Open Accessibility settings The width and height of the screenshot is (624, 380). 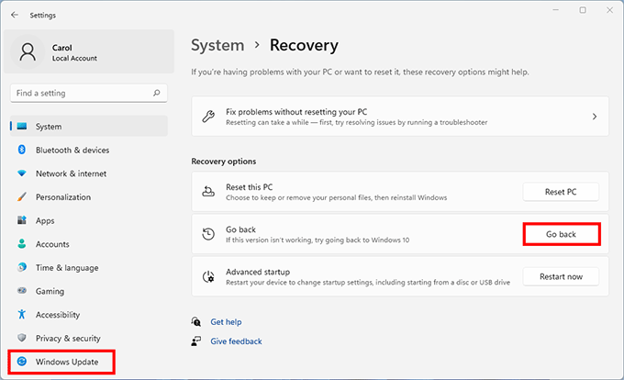(89, 314)
